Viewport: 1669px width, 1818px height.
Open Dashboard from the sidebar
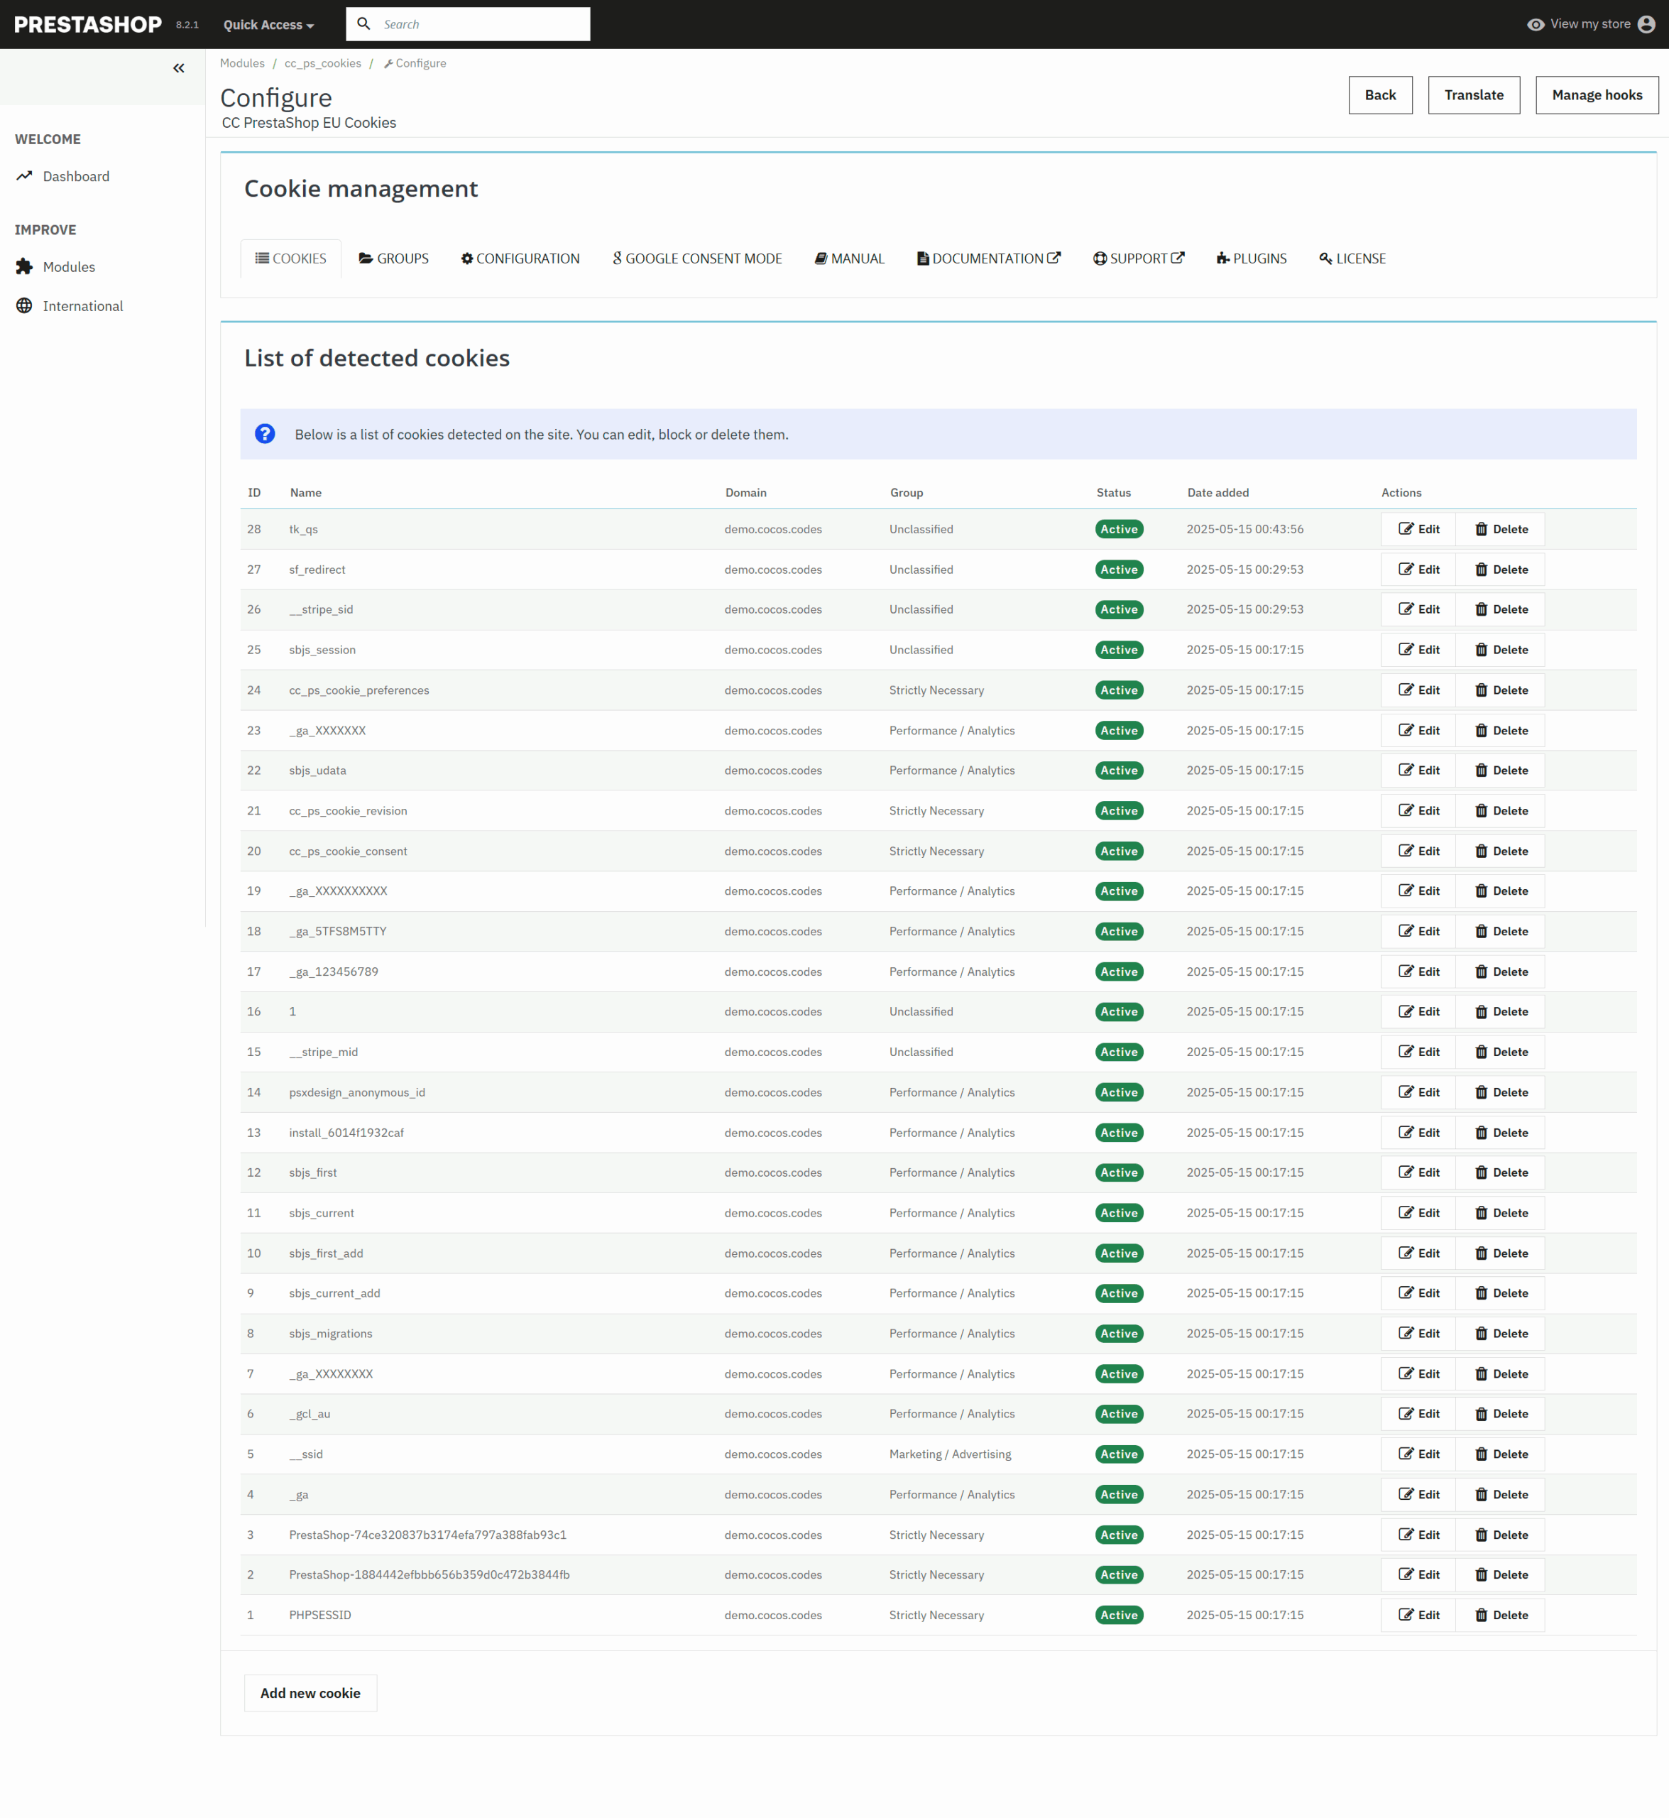click(x=76, y=176)
